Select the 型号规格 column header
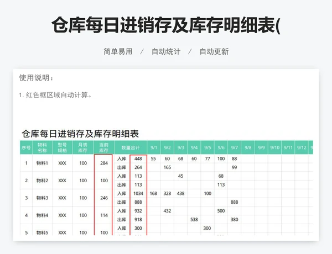The image size is (332, 254). click(62, 147)
